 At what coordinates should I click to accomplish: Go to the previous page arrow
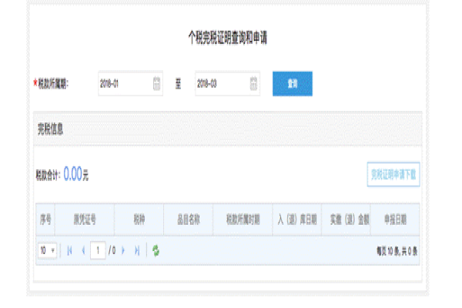coord(83,250)
